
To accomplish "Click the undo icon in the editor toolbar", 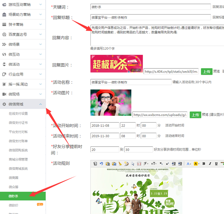I will (x=101, y=163).
